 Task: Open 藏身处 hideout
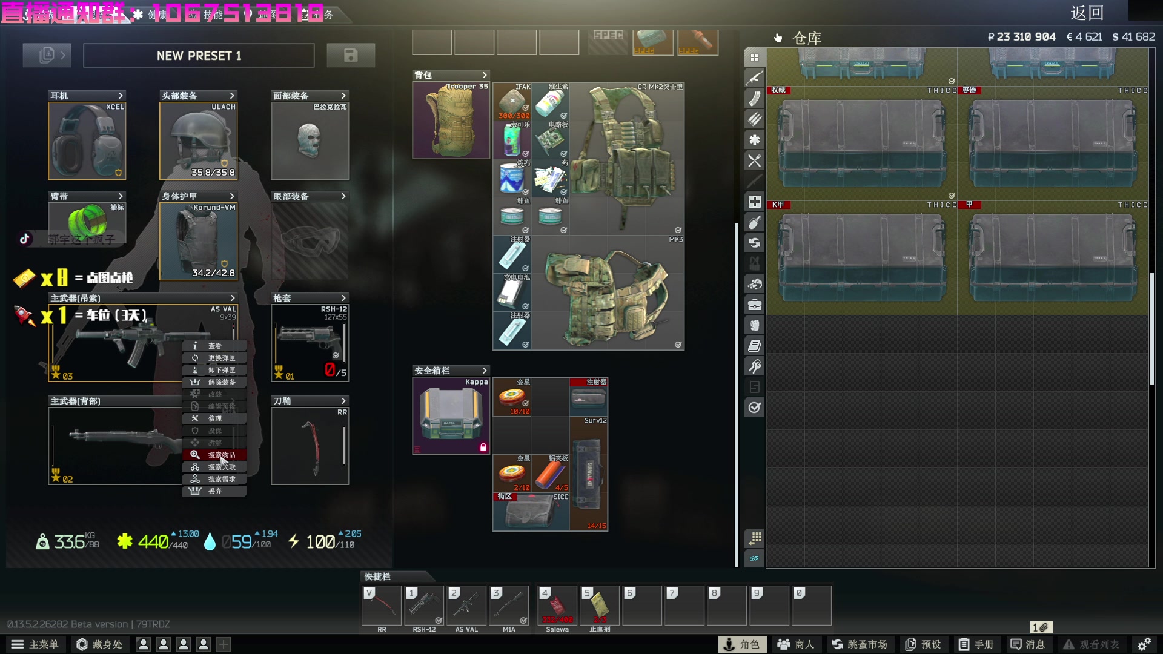point(99,644)
